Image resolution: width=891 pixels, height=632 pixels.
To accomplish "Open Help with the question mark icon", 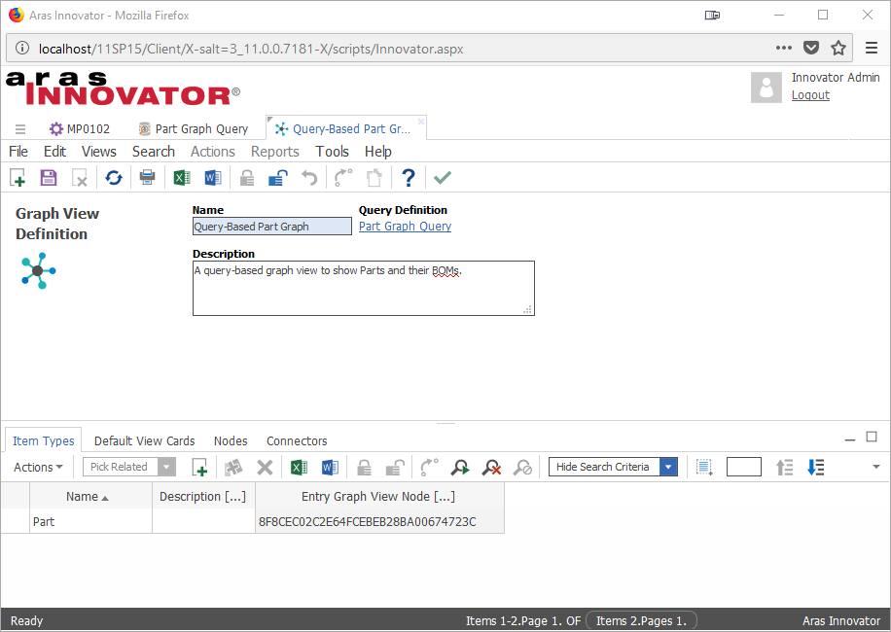I will click(409, 178).
